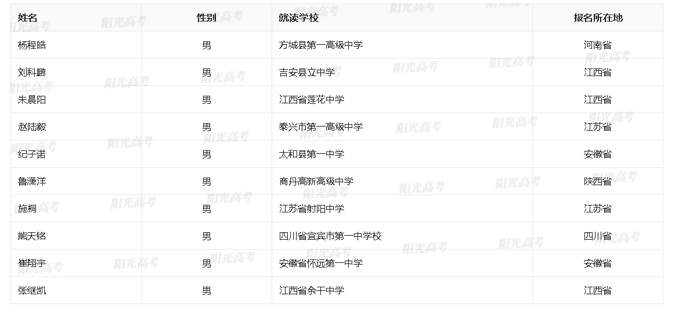Viewport: 675px width, 314px height.
Task: Select the name 朱晨阳
Action: (32, 99)
